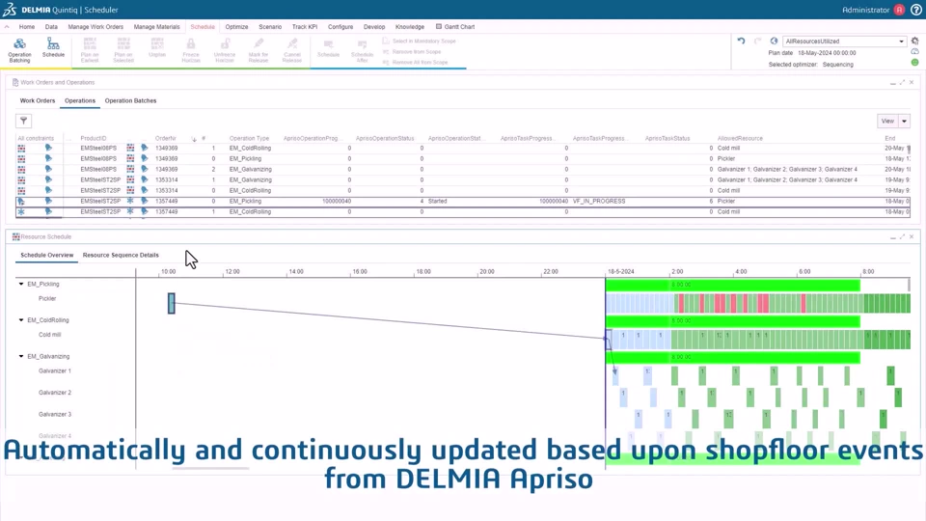The width and height of the screenshot is (926, 521).
Task: Open the Optimize menu tab
Action: click(x=237, y=27)
